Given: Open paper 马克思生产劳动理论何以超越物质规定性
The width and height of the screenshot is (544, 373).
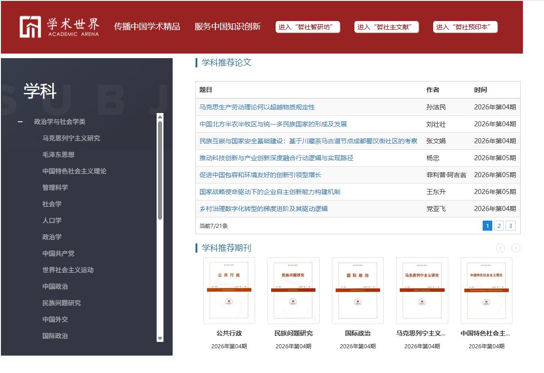Looking at the screenshot, I should pyautogui.click(x=257, y=107).
